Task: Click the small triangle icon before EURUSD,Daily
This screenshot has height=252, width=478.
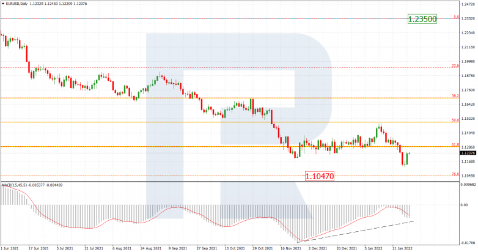Action: 3,4
